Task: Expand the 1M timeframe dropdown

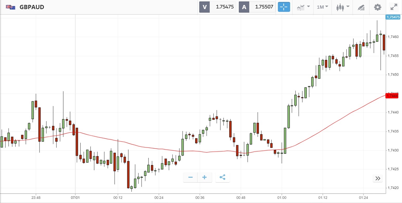Action: click(x=322, y=7)
